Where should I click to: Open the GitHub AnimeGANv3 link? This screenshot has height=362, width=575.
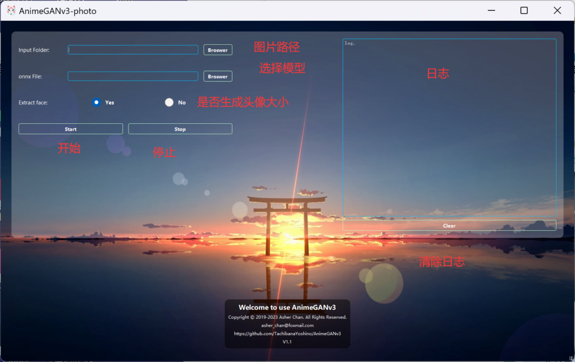(x=287, y=333)
